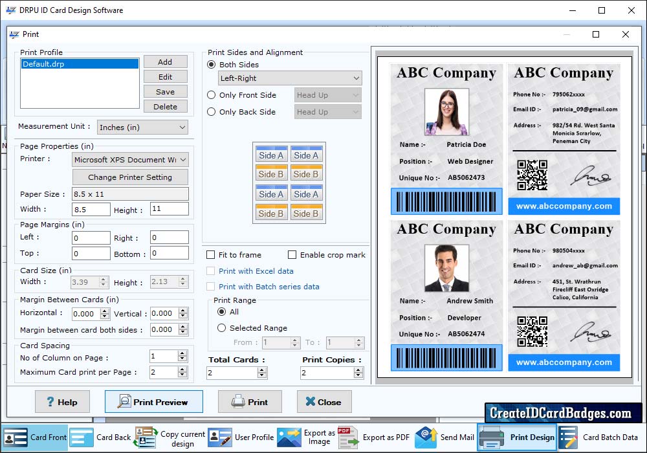This screenshot has width=647, height=453.
Task: Select the Send Mail label
Action: (x=457, y=437)
